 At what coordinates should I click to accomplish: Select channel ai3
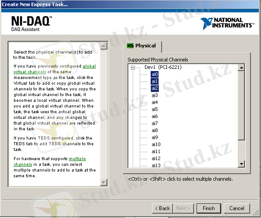click(155, 95)
